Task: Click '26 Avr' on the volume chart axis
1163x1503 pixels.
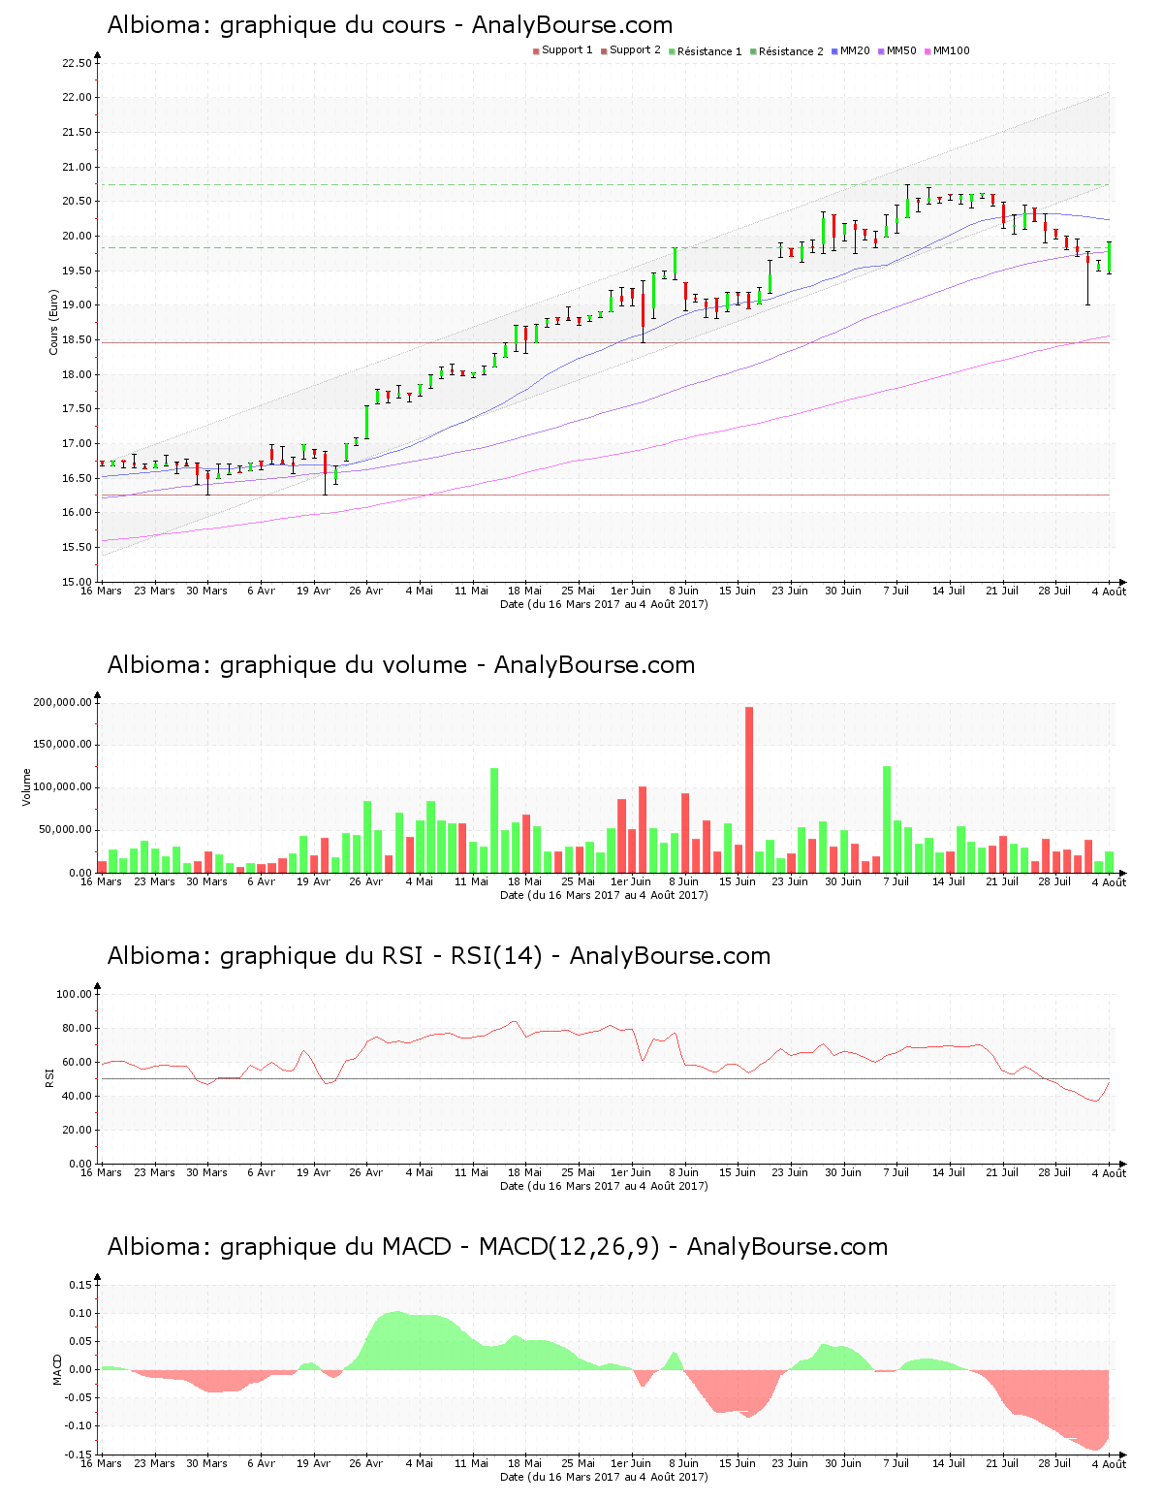Action: tap(366, 881)
